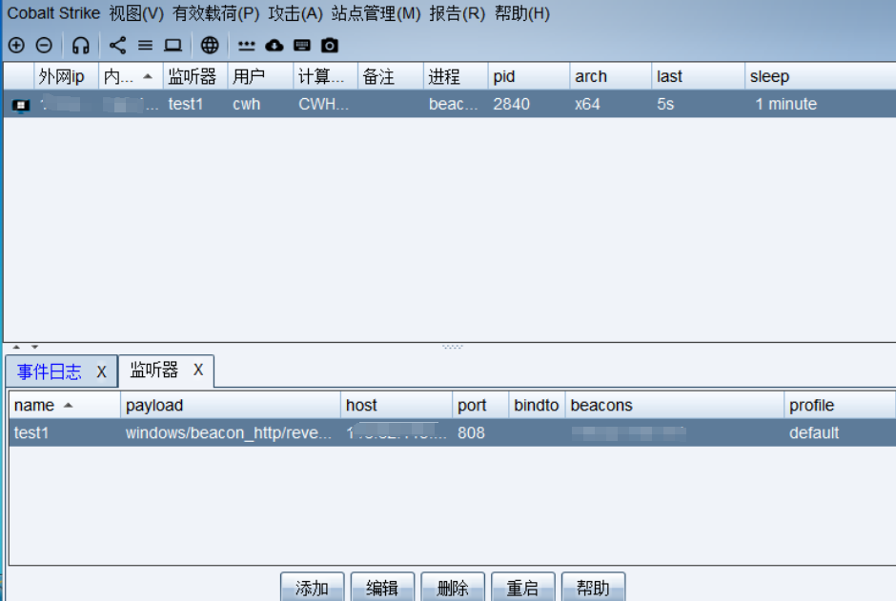Show the target table using the laptop icon
The image size is (896, 601).
(173, 45)
